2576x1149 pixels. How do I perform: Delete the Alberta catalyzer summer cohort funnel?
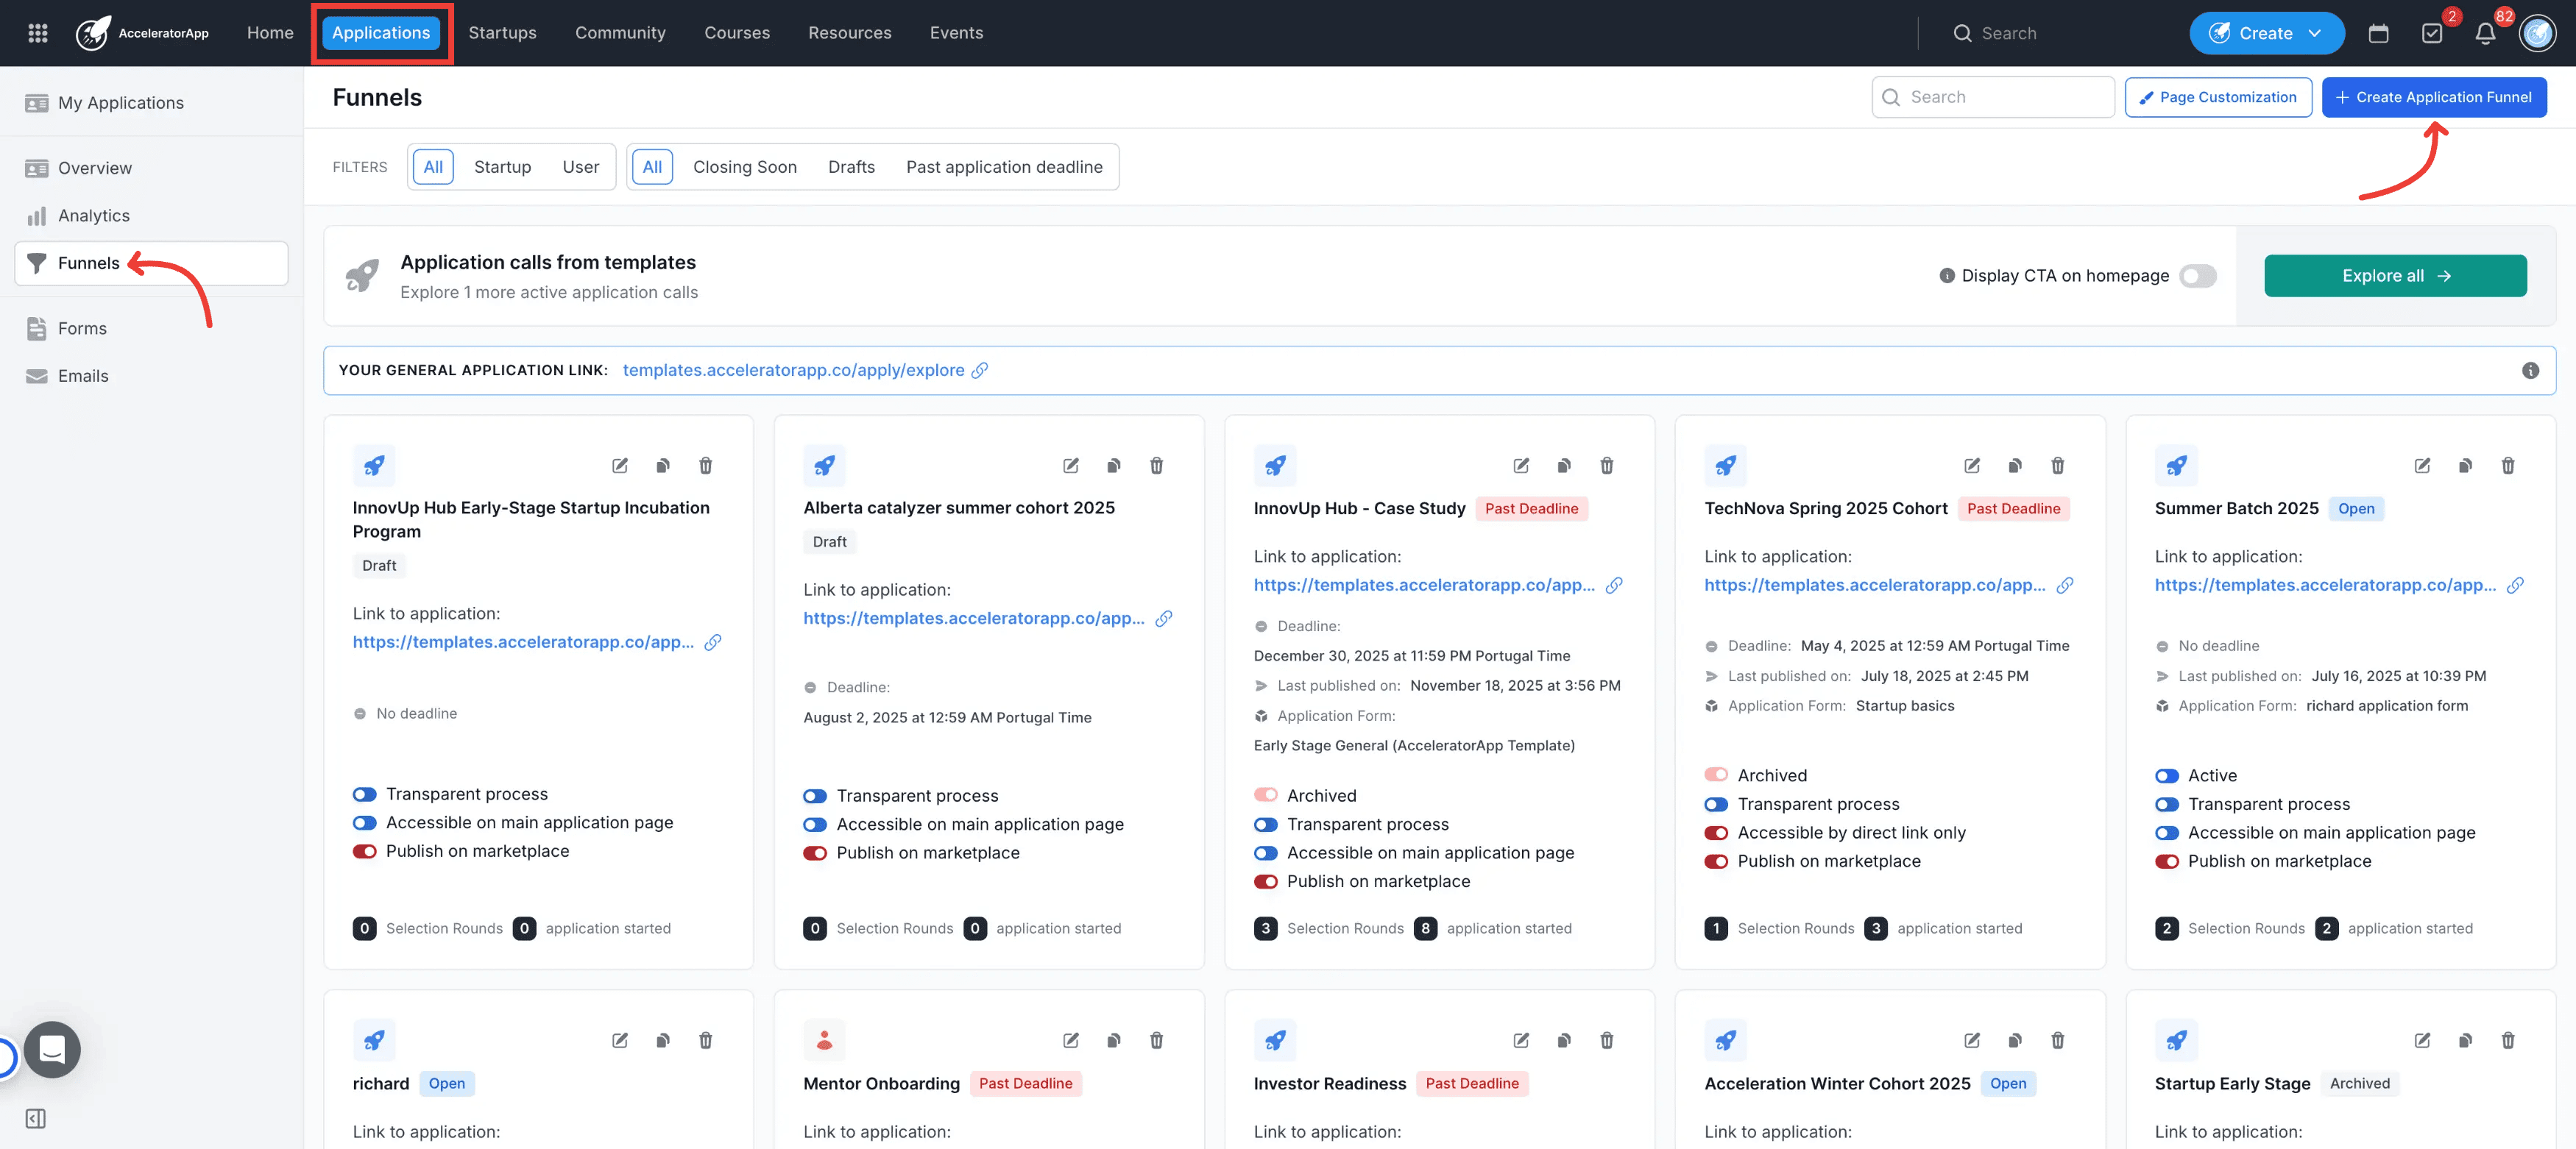pos(1156,466)
